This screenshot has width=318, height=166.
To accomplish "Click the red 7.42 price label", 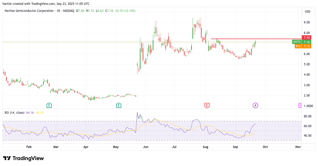I will (x=306, y=37).
